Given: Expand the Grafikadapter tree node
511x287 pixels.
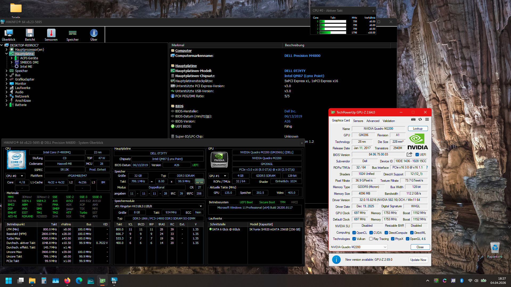Looking at the screenshot, I should click(x=6, y=79).
